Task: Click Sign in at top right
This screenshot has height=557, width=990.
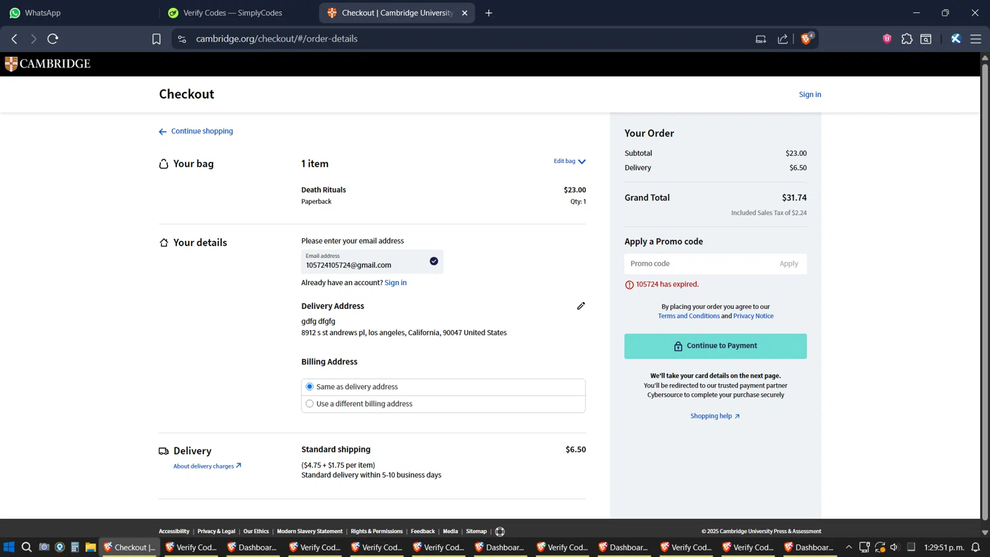Action: [810, 94]
